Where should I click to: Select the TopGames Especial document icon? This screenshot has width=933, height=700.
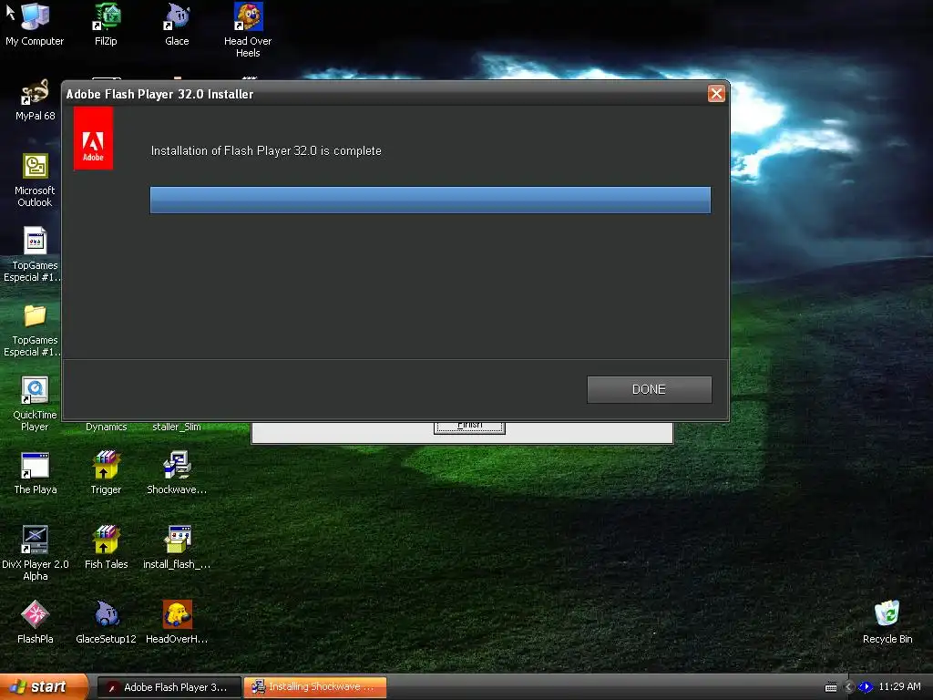pyautogui.click(x=36, y=255)
